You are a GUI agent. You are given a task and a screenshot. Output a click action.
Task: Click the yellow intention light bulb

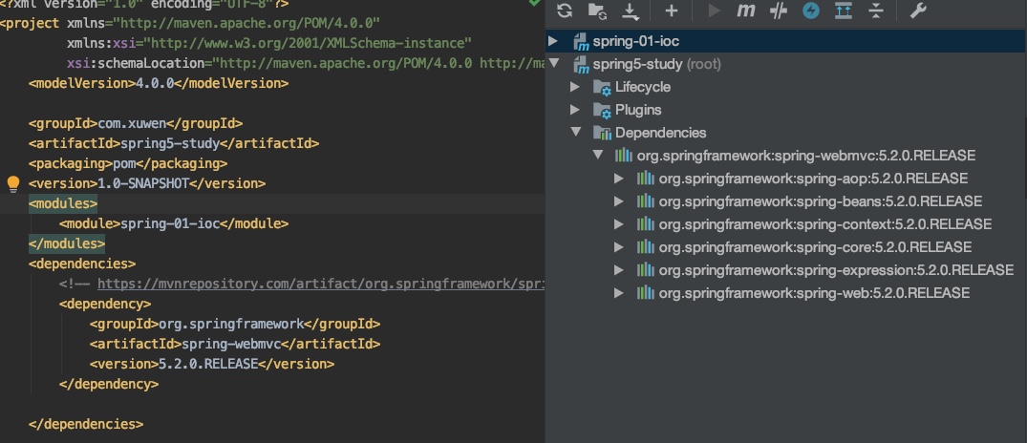point(13,183)
